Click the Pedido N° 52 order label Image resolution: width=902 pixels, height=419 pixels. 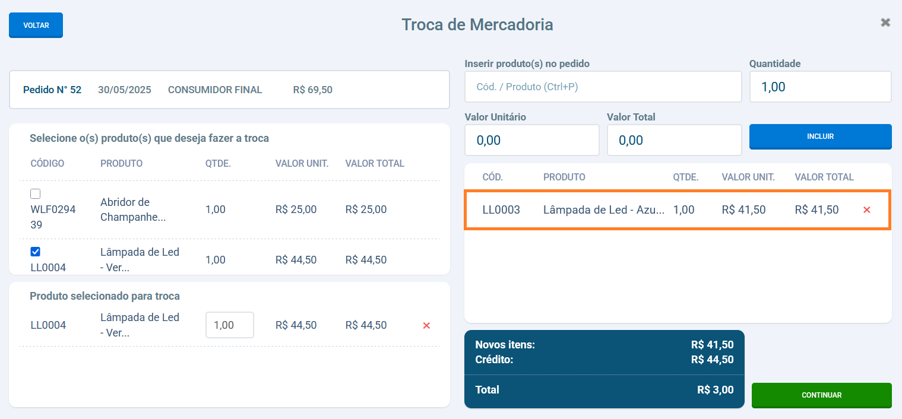[52, 90]
